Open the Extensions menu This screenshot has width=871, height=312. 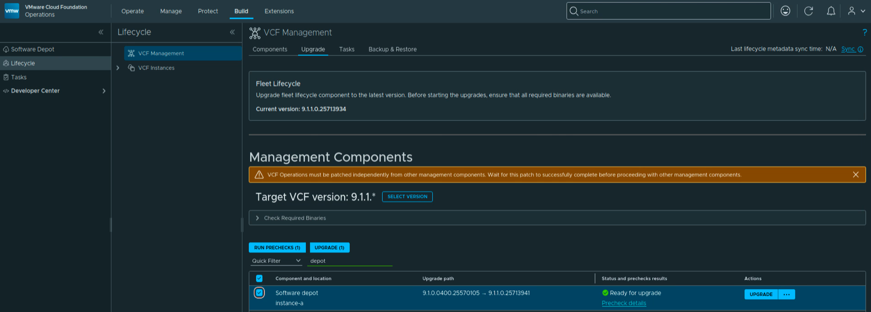tap(279, 11)
